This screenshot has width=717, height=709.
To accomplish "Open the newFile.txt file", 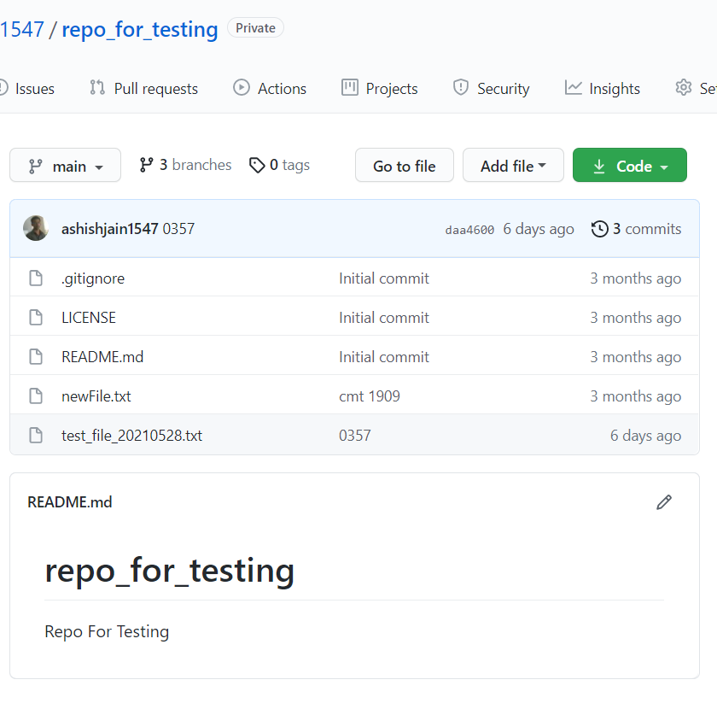I will (96, 396).
